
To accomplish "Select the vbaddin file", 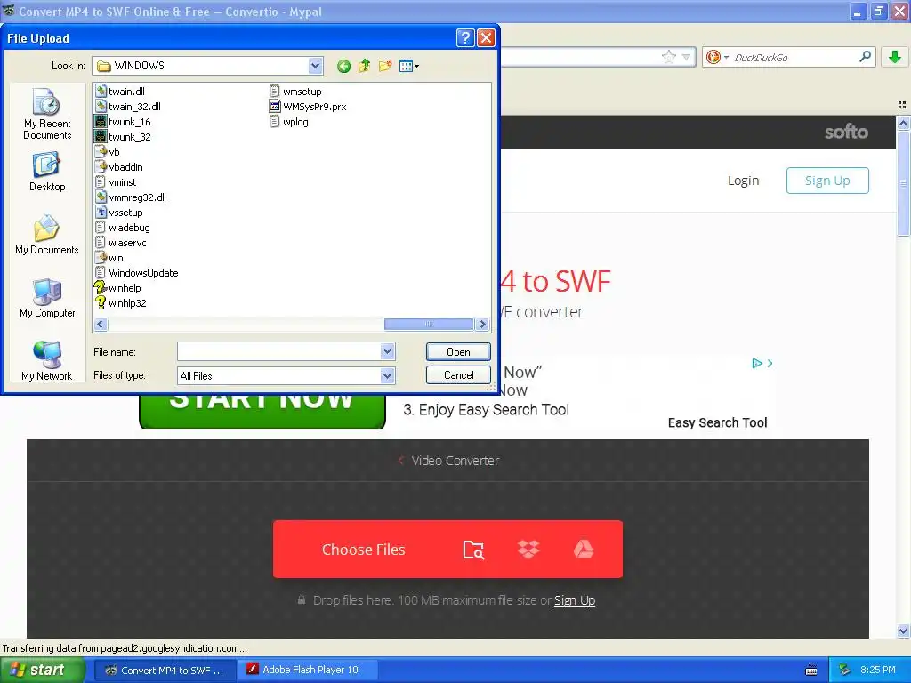I will pos(119,166).
